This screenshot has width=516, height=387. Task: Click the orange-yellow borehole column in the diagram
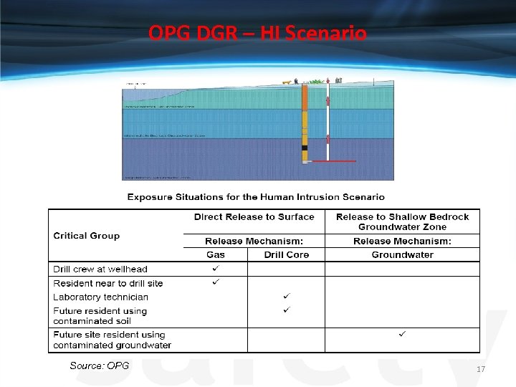pyautogui.click(x=305, y=124)
